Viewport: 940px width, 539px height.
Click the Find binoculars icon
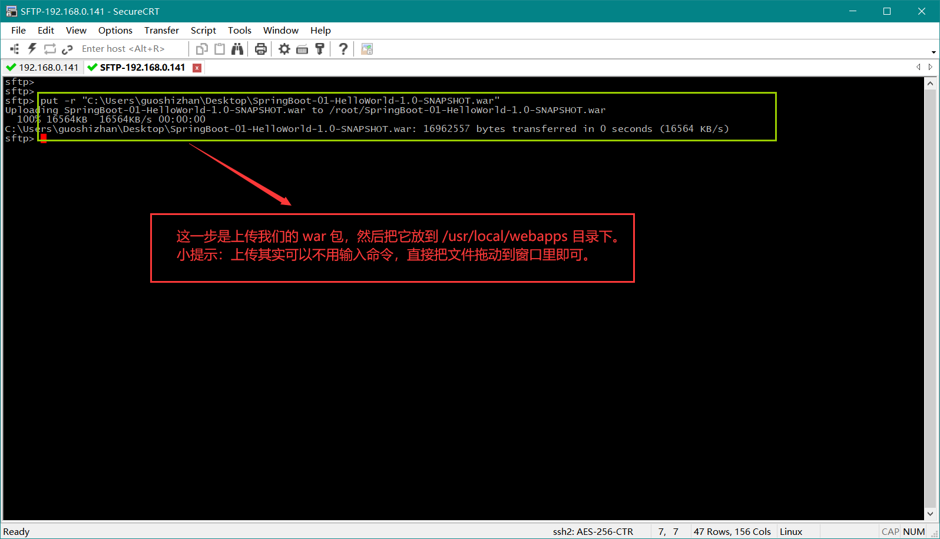coord(237,49)
